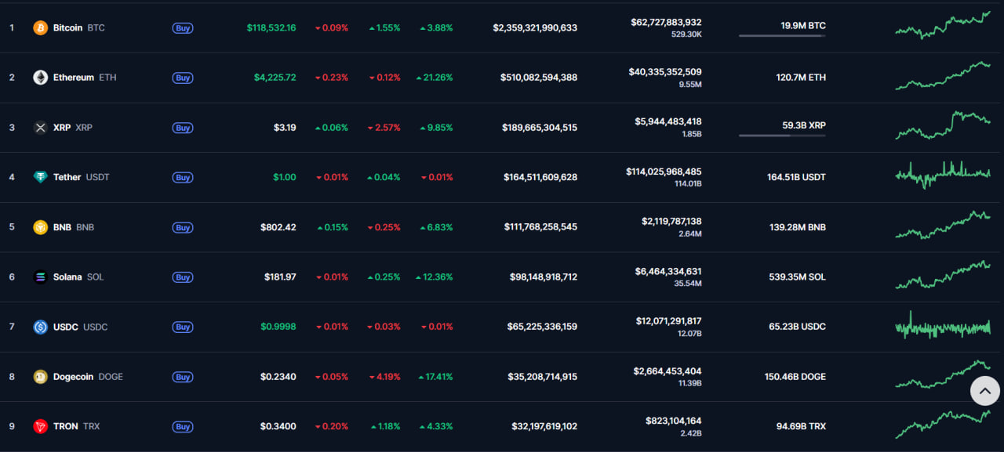The width and height of the screenshot is (1004, 452).
Task: Click Dogecoin 24h change 4.19%
Action: (x=385, y=377)
